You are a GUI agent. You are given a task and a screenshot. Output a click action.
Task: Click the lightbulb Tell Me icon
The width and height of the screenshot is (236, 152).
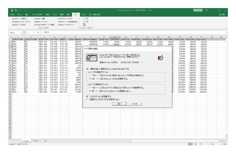coord(90,15)
